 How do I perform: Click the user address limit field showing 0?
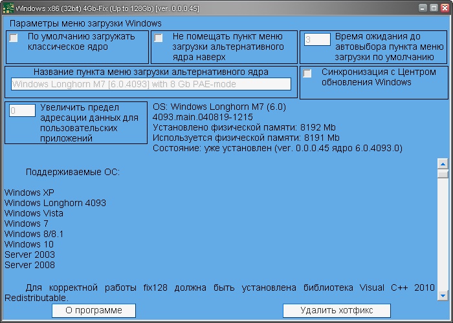[22, 110]
